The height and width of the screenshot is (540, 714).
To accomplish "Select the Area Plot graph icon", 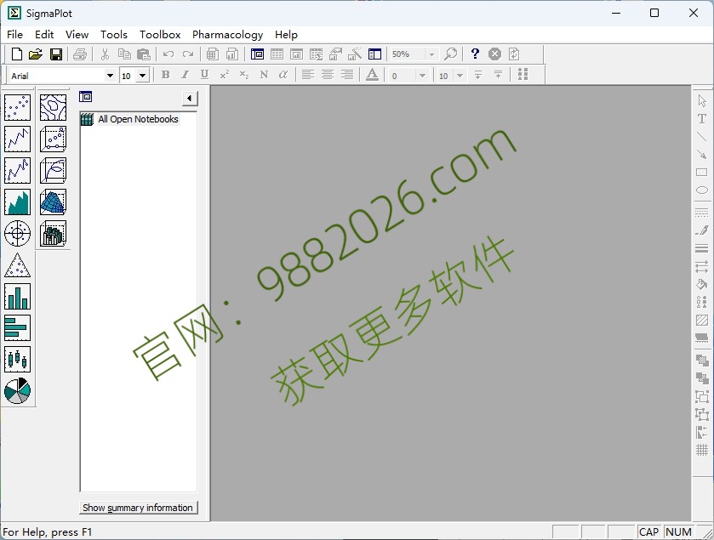I will 17,202.
